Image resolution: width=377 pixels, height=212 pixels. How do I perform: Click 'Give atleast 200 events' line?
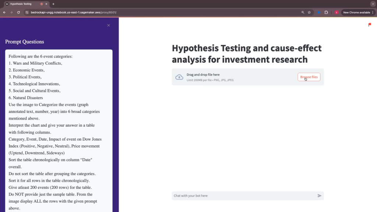click(50, 187)
